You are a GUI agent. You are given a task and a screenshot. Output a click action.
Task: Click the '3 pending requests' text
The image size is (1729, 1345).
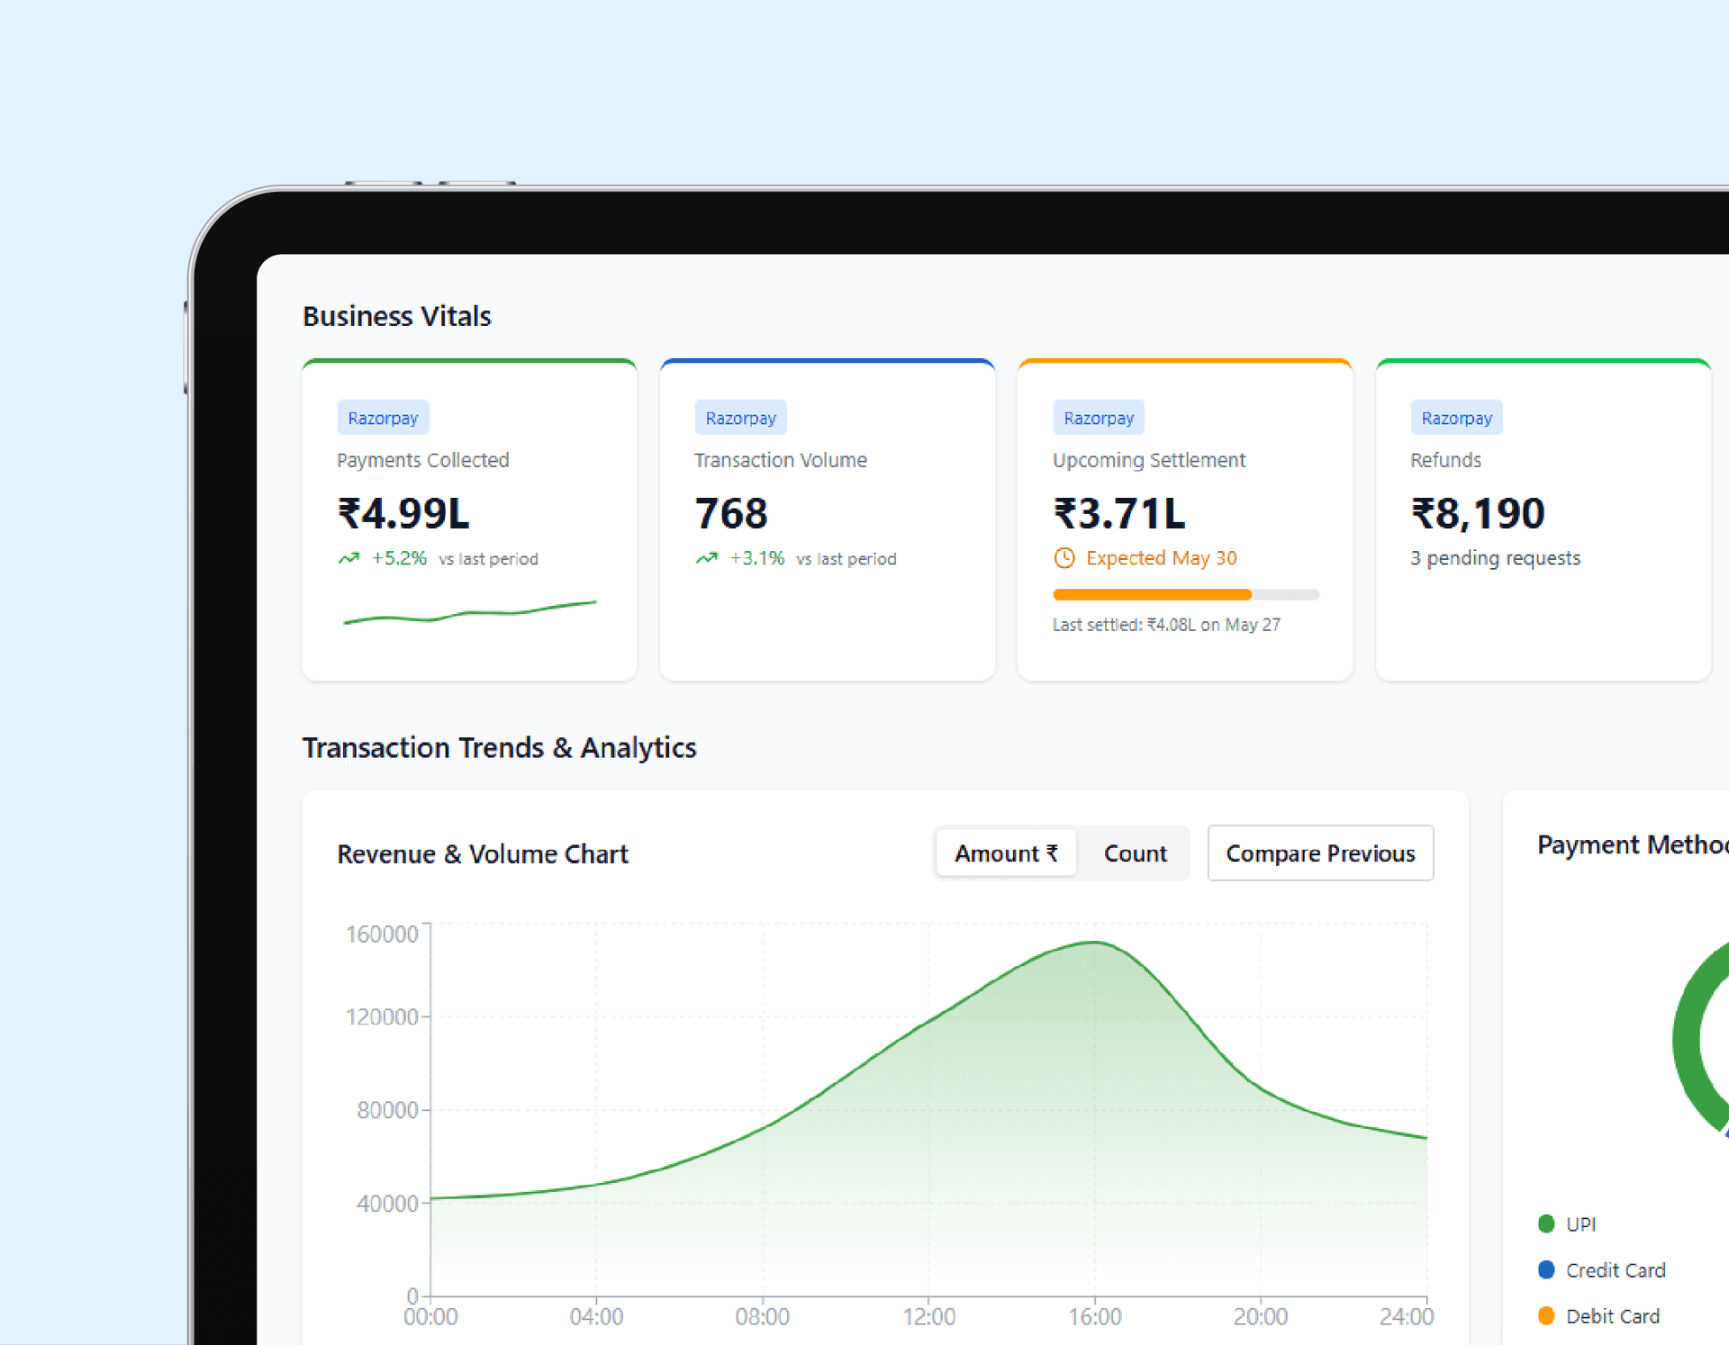[x=1495, y=558]
